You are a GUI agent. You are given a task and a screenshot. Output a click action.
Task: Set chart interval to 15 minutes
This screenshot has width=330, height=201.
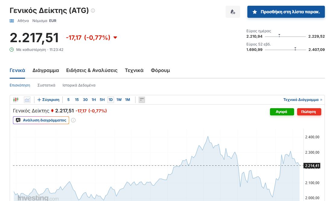77,100
